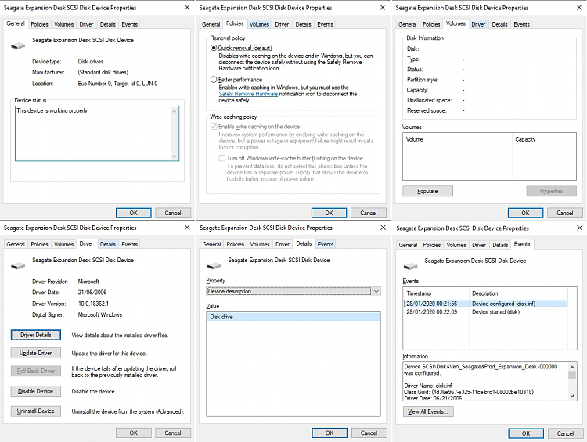Viewport: 587px width, 442px height.
Task: Click the Update Driver button
Action: click(x=35, y=353)
